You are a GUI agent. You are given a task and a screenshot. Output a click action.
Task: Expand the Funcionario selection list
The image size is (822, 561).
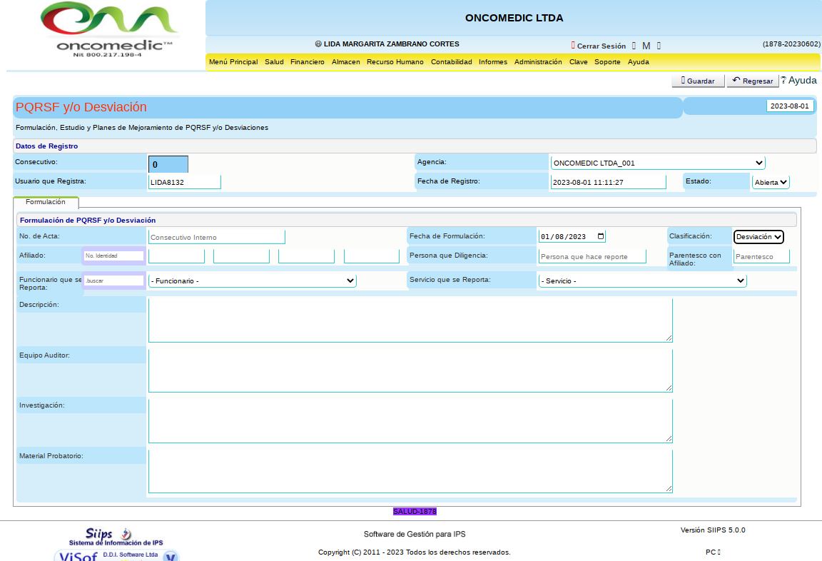(x=252, y=281)
